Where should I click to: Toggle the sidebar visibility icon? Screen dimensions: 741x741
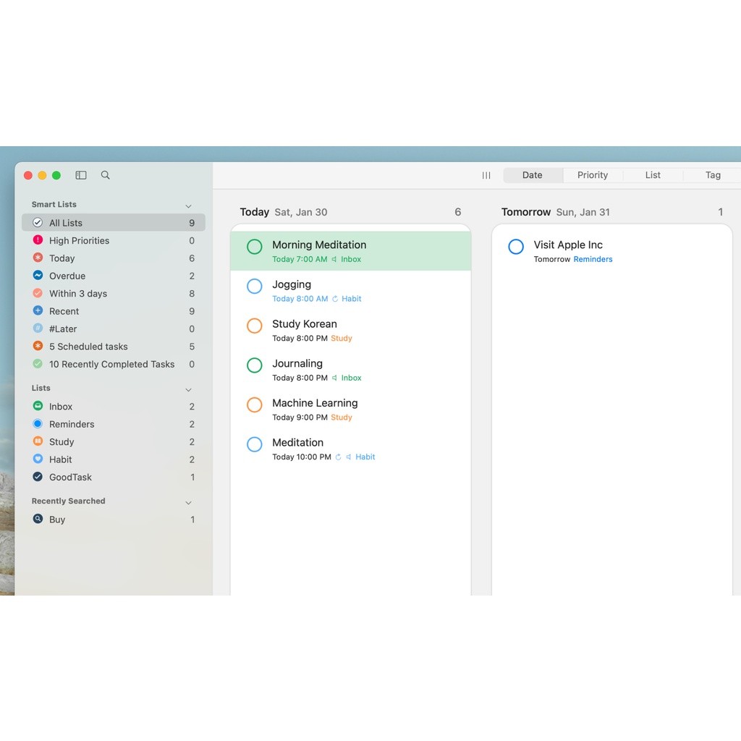point(81,175)
